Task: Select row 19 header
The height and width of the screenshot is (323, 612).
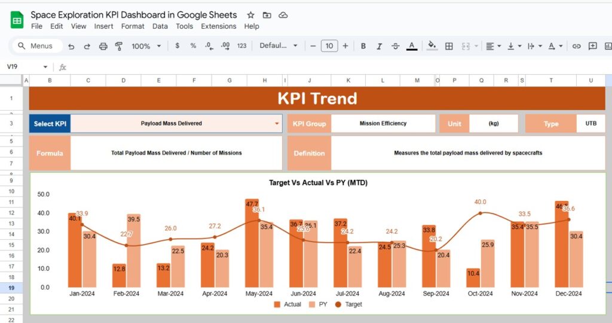Action: coord(11,288)
